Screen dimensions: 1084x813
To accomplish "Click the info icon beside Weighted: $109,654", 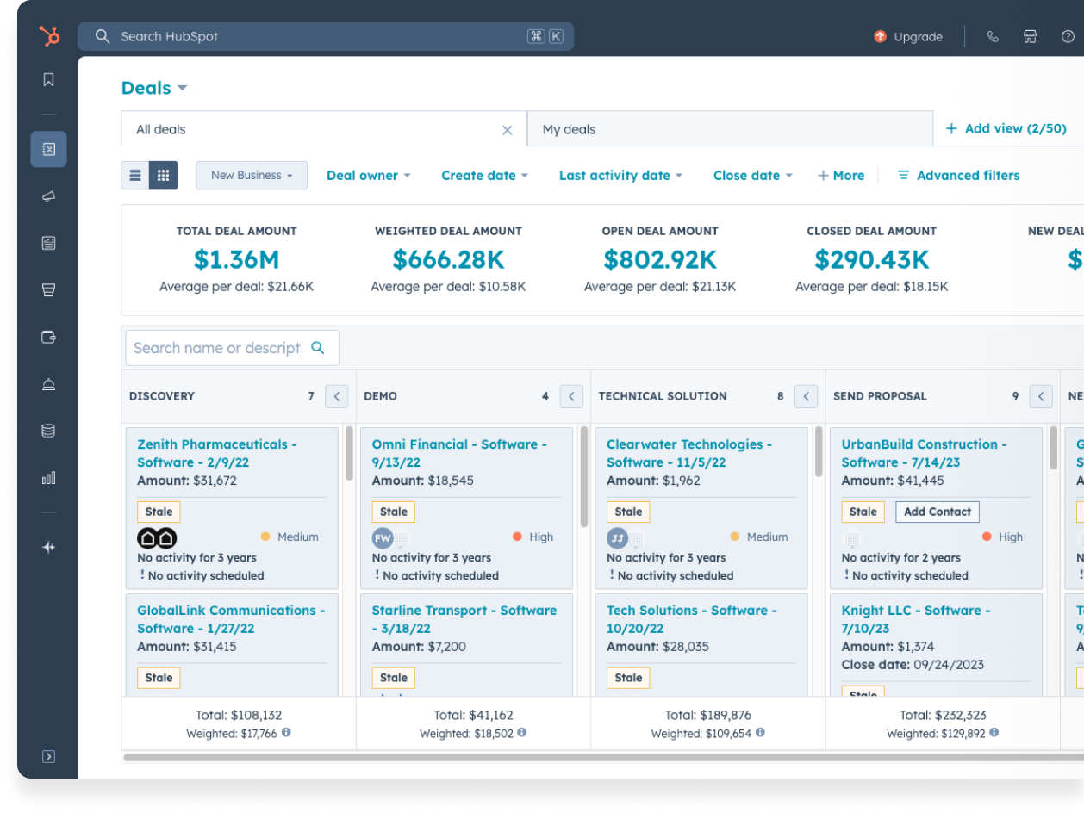I will (759, 733).
